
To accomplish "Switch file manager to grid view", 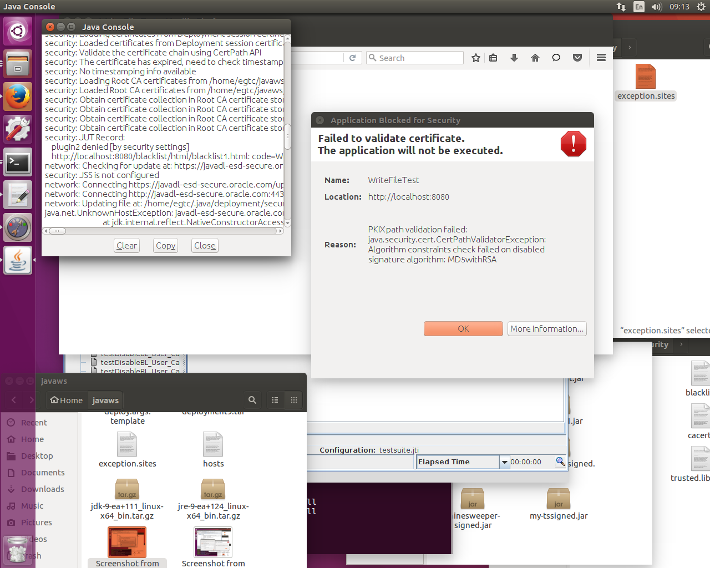I will coord(294,400).
